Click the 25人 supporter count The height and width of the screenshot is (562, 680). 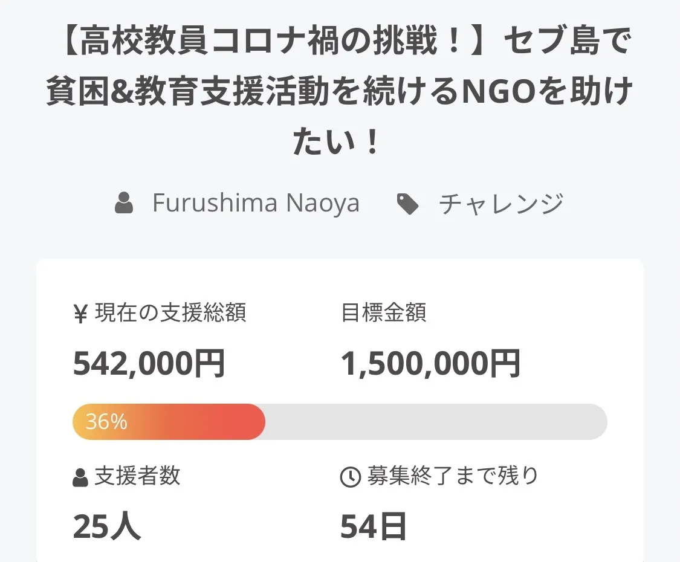107,526
